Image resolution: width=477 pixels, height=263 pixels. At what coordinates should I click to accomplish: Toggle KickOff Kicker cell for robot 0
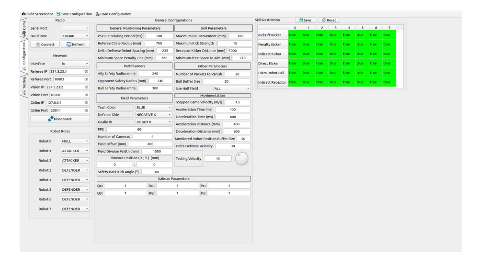(295, 35)
